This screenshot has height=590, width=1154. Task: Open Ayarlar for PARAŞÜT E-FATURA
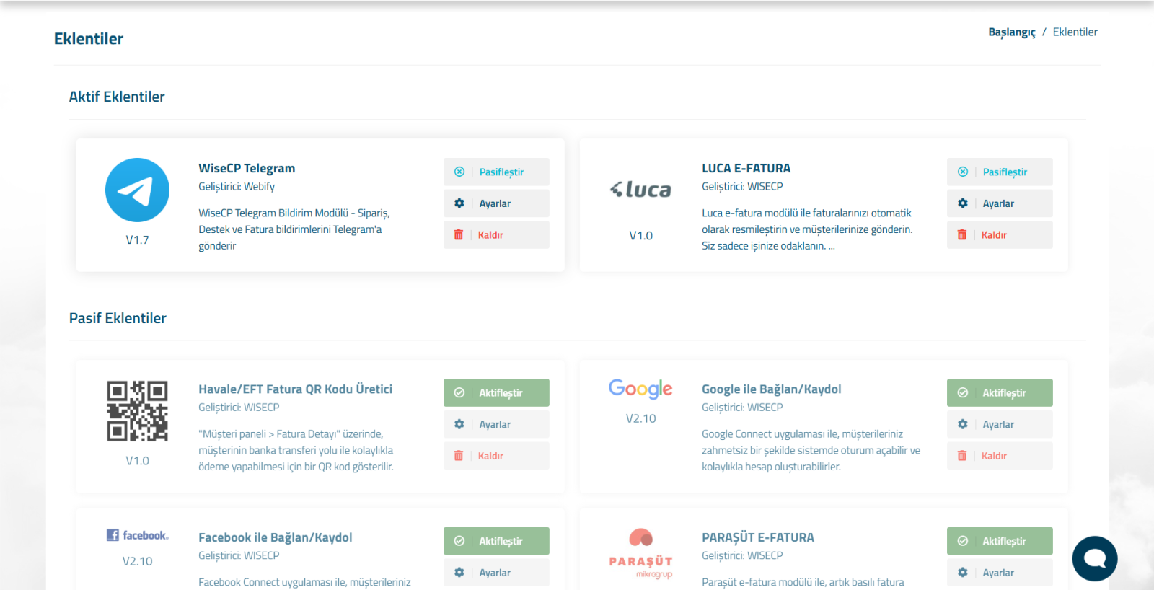(x=1000, y=573)
